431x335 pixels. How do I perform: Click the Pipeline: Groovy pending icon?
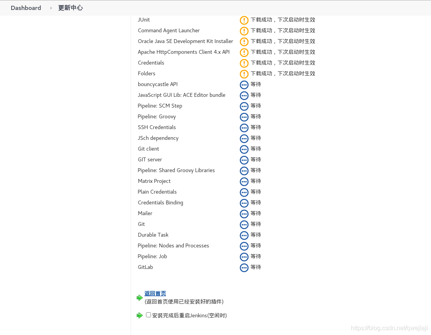[x=244, y=117]
